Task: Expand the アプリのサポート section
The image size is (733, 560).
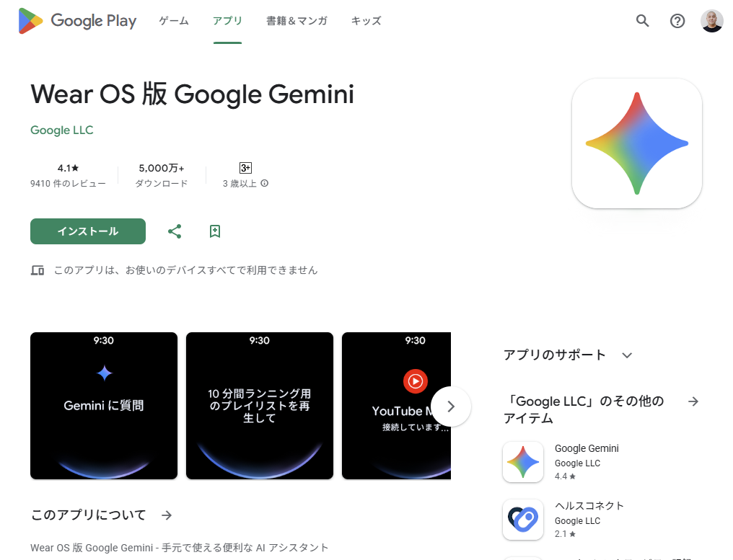Action: 627,355
